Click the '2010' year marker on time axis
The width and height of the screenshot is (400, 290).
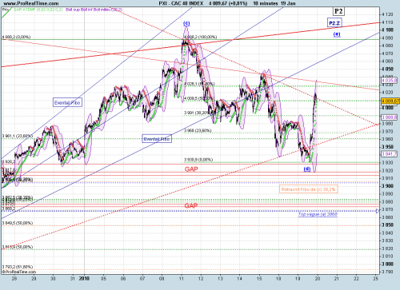pos(84,279)
